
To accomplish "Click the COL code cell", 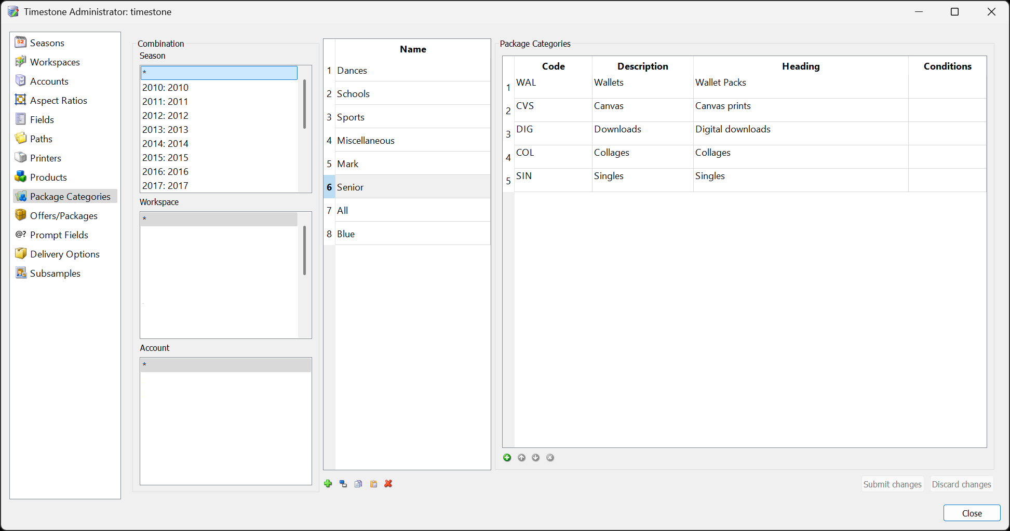I will (x=553, y=157).
